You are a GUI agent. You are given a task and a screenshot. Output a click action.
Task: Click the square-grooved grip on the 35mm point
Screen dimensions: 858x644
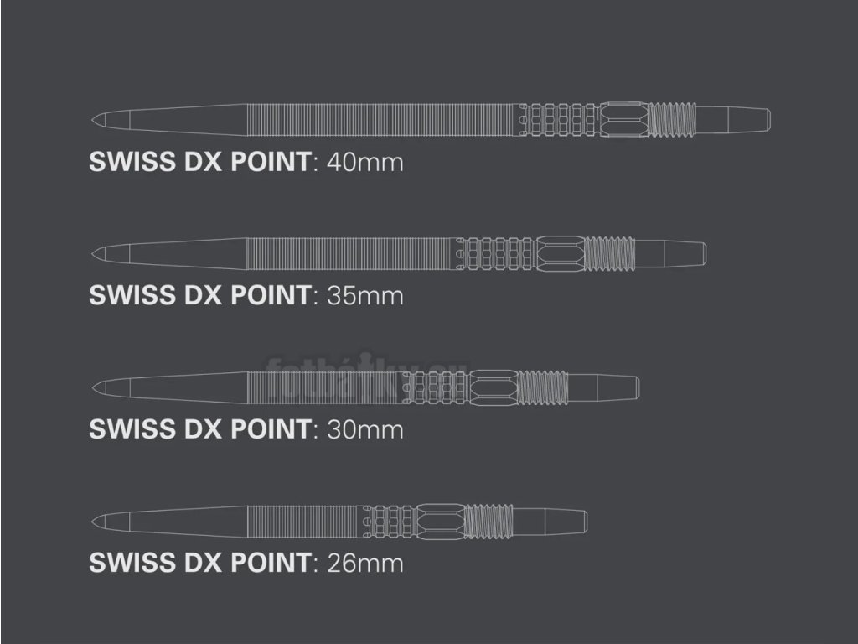click(494, 253)
